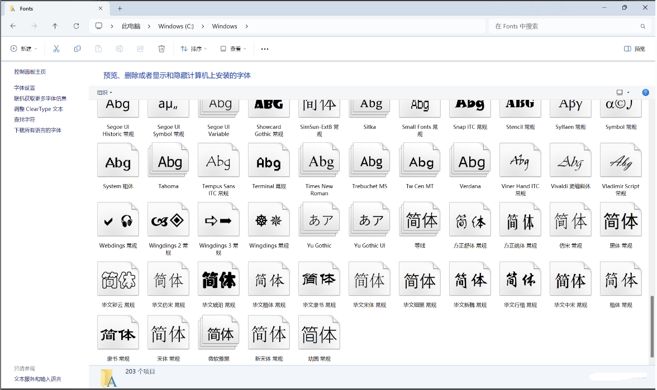Select the Times New Roman font icon
This screenshot has width=657, height=390.
click(320, 160)
